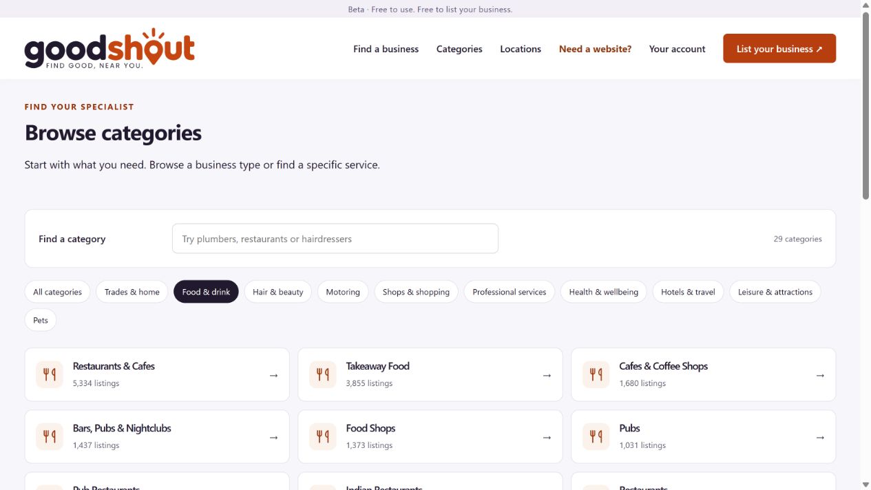Click the goodshout logo
The height and width of the screenshot is (490, 871).
click(109, 48)
